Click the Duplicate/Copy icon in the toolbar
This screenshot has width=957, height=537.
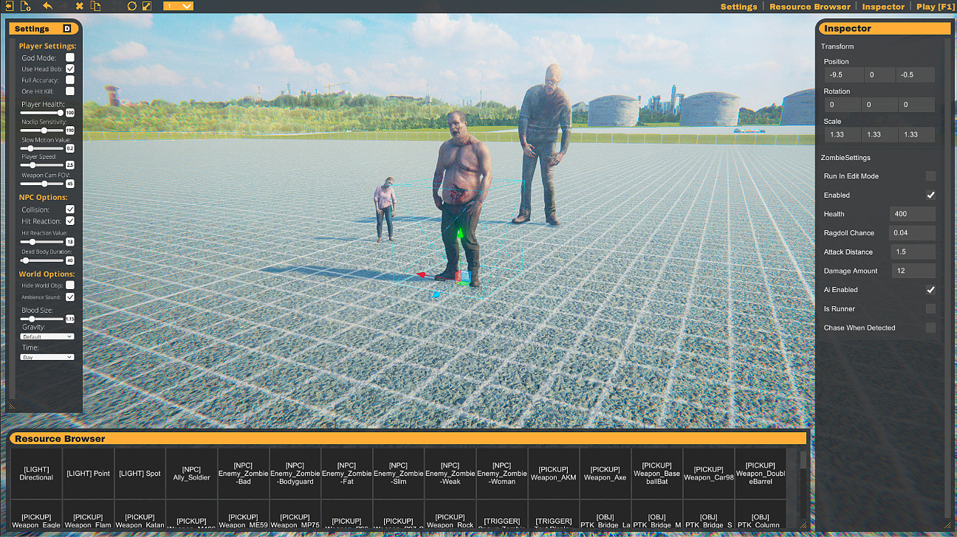coord(95,6)
